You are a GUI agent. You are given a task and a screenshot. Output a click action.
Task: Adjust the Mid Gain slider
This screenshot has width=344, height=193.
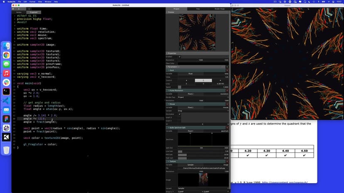(x=182, y=154)
